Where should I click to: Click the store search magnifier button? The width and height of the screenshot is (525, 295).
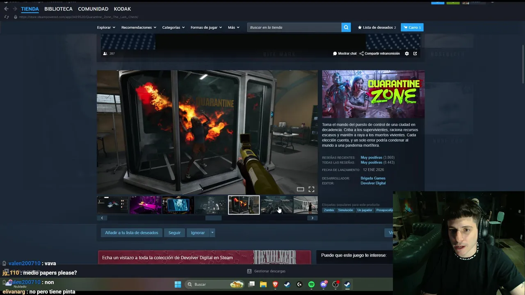[346, 27]
